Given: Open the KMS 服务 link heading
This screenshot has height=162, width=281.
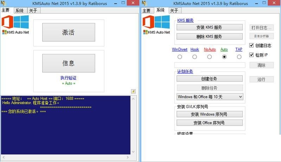Looking at the screenshot, I should tap(185, 20).
